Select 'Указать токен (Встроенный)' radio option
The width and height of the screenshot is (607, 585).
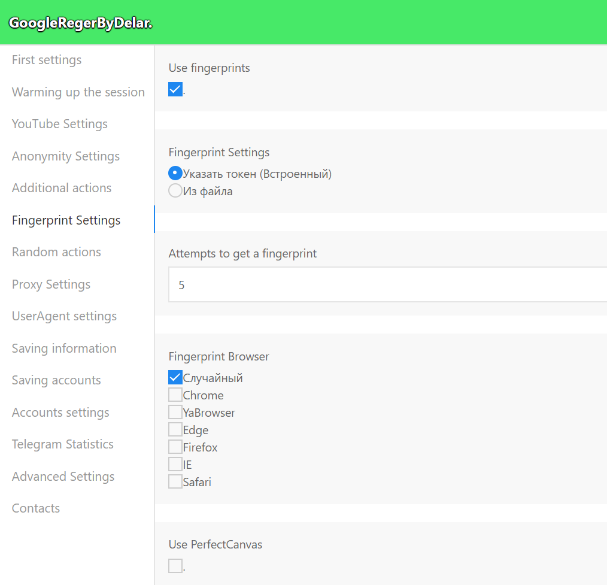coord(175,174)
